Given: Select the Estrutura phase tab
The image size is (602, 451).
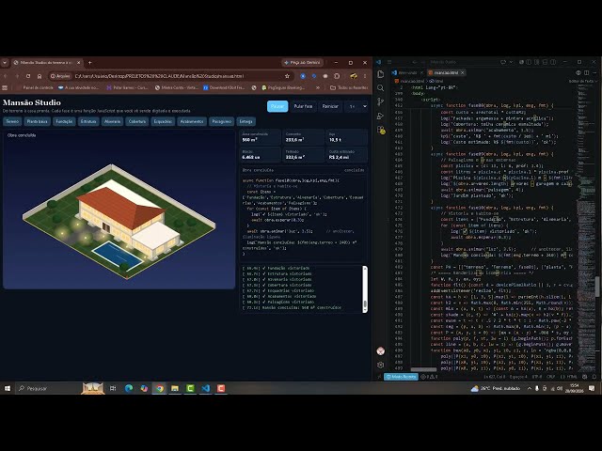Looking at the screenshot, I should [x=88, y=121].
